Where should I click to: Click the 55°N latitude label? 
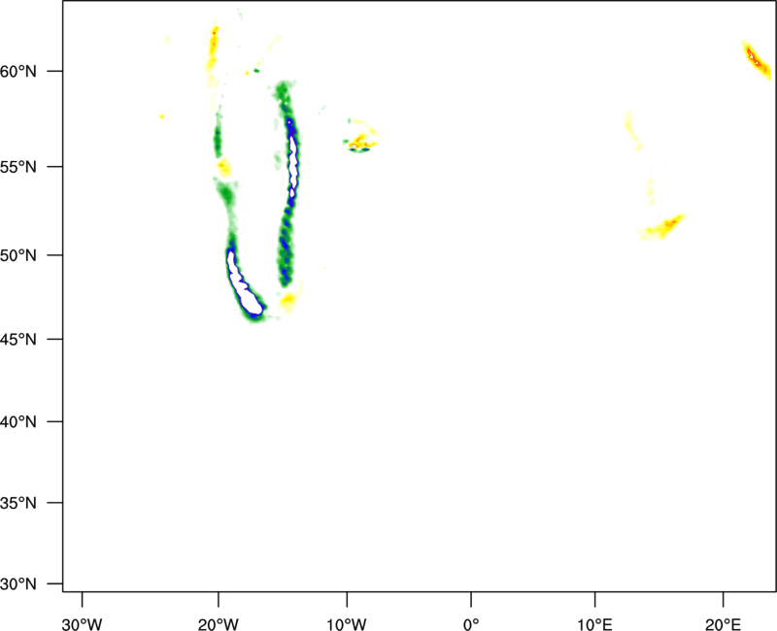18,167
